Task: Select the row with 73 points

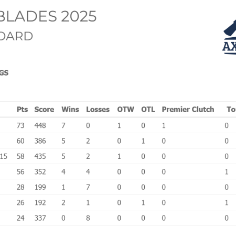Action: pos(118,125)
